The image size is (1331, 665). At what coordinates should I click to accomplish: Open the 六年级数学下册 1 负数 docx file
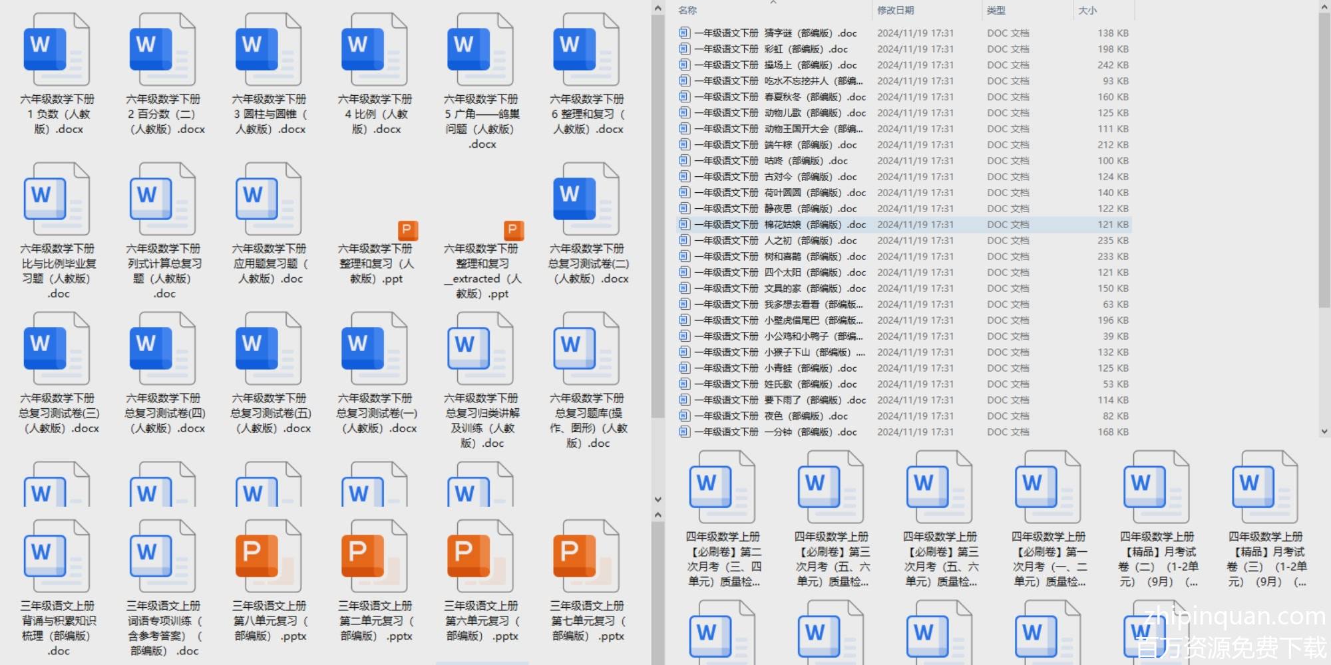(56, 51)
